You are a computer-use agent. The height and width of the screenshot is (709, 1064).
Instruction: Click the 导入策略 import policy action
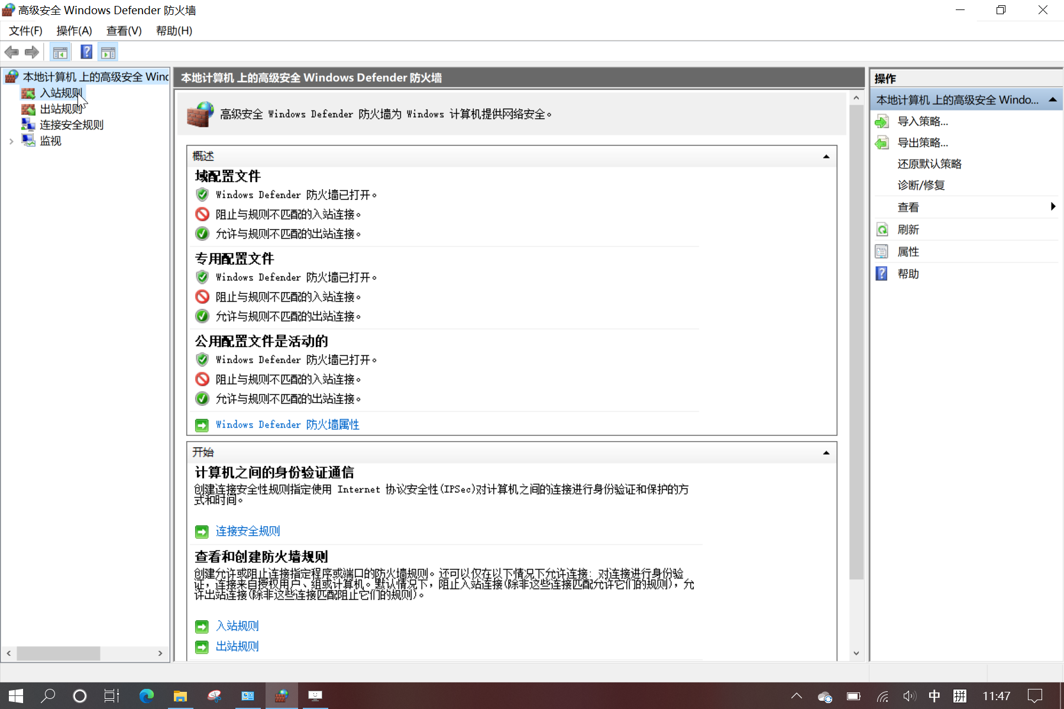click(922, 121)
